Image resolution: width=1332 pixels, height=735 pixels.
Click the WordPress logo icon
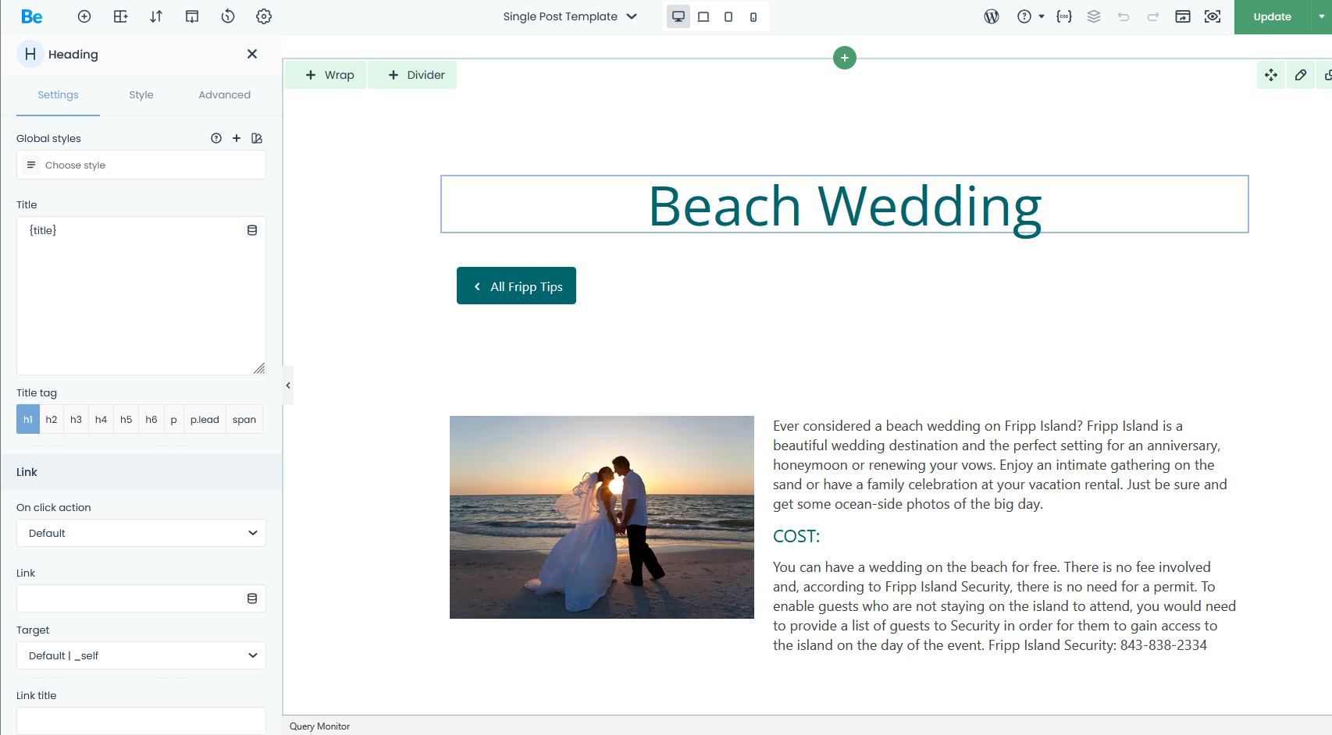pyautogui.click(x=992, y=16)
